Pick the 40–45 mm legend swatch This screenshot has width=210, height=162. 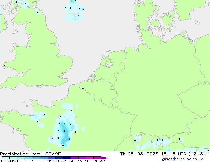[x=90, y=158]
